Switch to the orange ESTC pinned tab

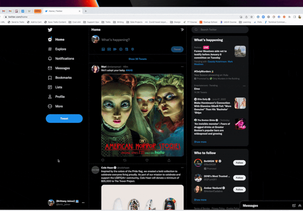coord(38,11)
